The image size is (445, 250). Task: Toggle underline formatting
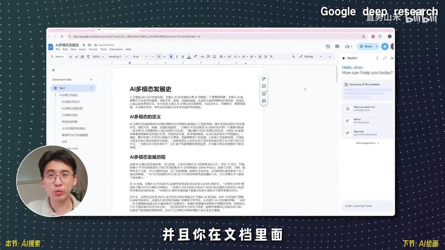[x=183, y=57]
